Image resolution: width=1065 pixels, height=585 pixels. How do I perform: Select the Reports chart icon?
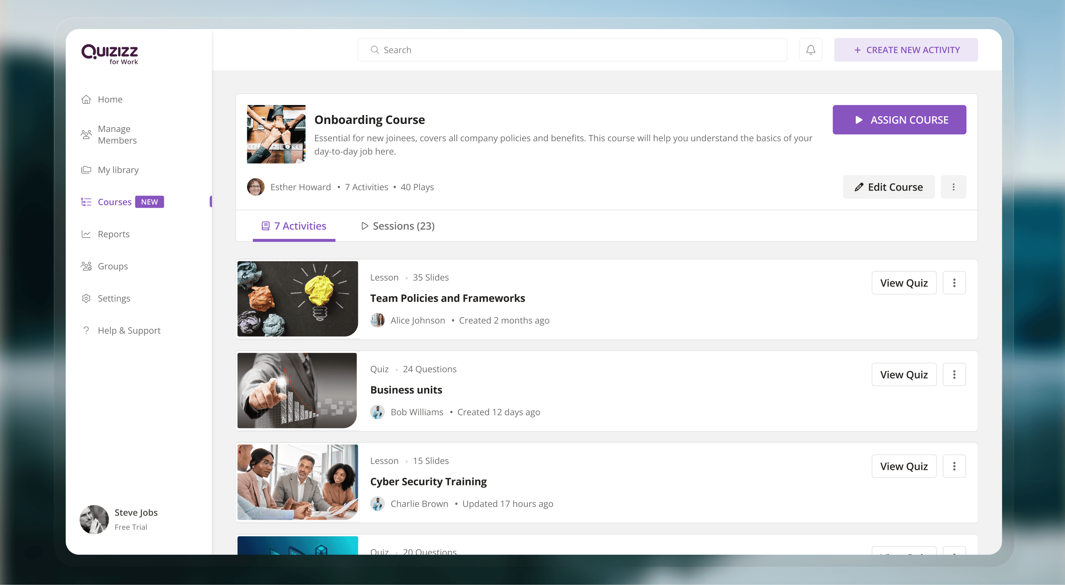[86, 234]
